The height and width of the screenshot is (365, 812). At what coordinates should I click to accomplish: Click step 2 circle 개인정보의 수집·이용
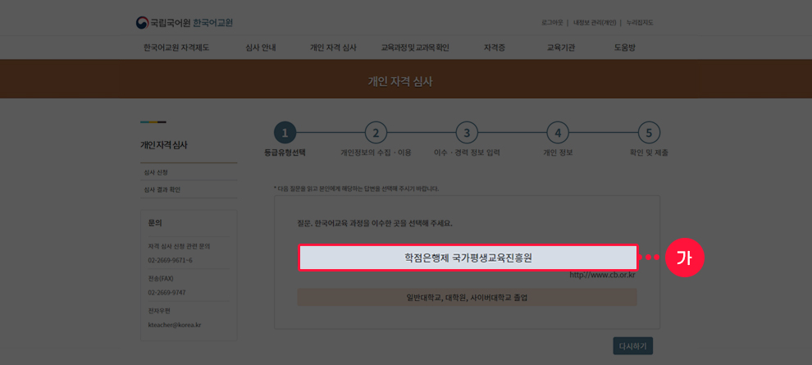376,133
